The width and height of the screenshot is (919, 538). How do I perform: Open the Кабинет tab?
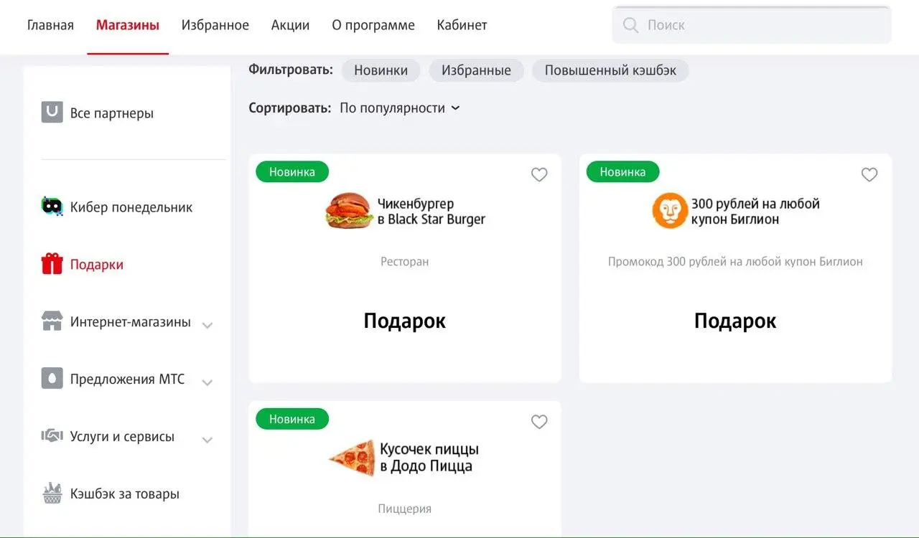[x=462, y=25]
